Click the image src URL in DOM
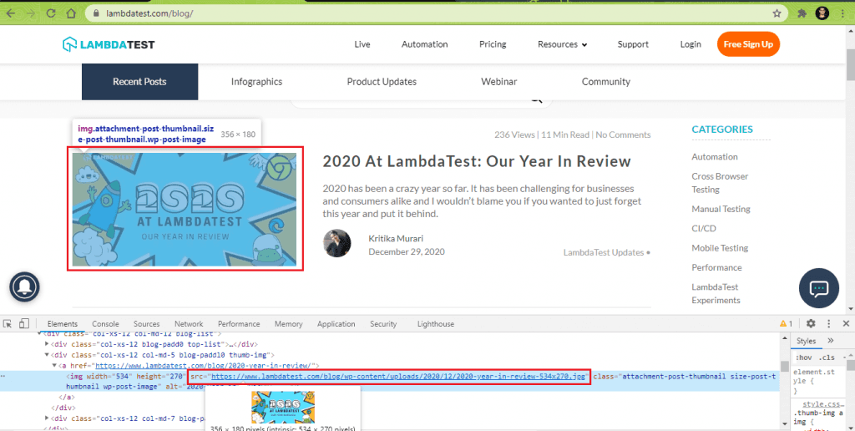 398,377
